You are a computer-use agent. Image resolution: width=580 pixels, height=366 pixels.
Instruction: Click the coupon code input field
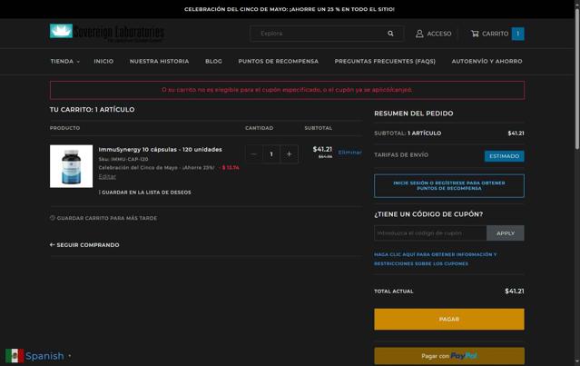click(430, 233)
